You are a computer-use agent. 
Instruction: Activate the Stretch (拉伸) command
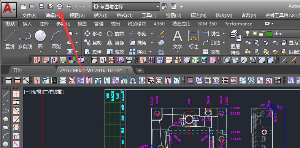coord(93,52)
